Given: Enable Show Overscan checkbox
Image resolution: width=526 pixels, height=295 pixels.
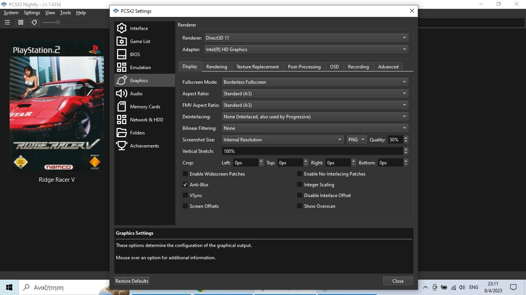Looking at the screenshot, I should tap(300, 206).
